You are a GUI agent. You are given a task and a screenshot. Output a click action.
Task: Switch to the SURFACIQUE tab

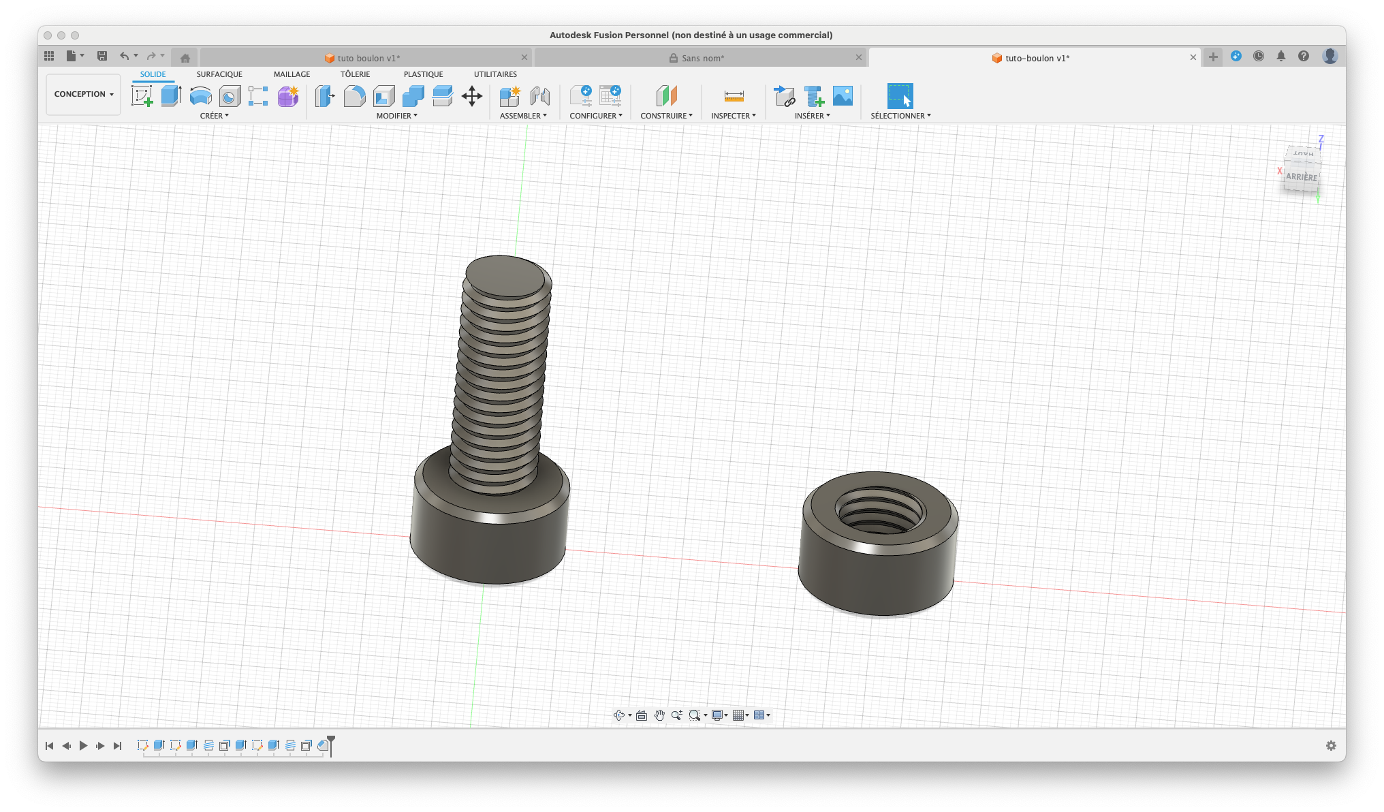click(219, 74)
